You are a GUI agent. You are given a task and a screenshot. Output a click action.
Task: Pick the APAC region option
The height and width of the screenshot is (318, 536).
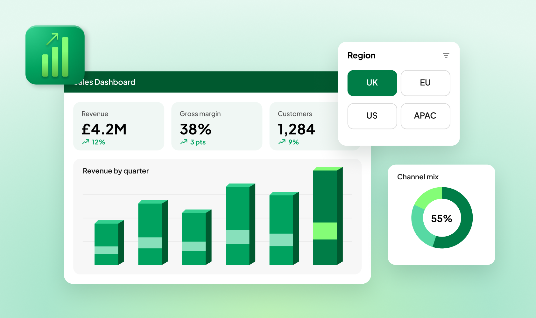tap(425, 116)
